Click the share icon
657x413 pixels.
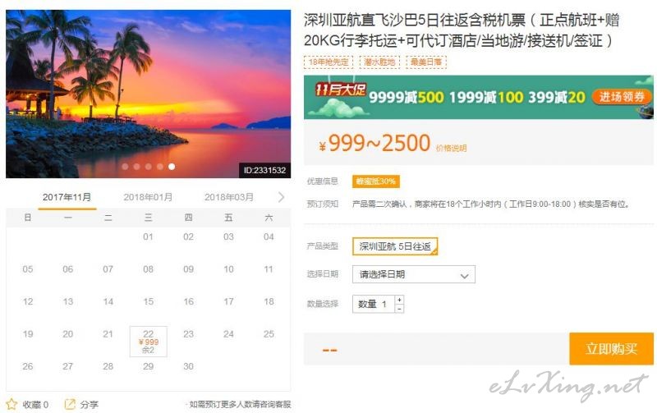[70, 404]
